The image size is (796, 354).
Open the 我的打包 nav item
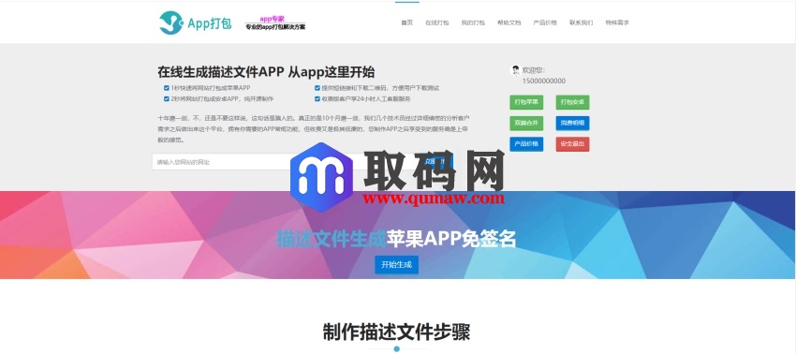pos(473,22)
